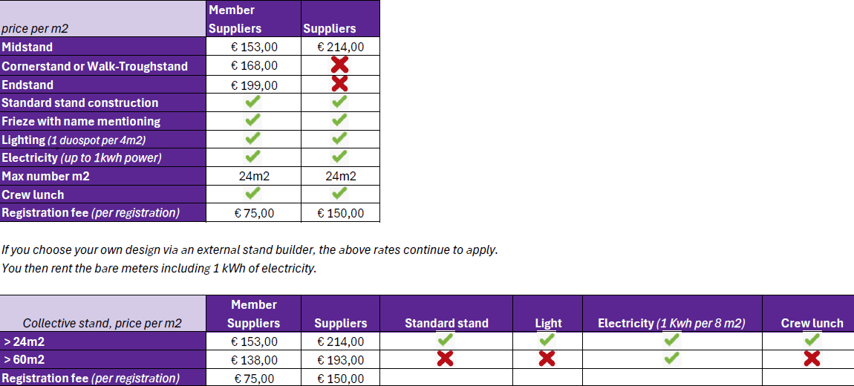Click the Member Suppliers header in top table
This screenshot has width=854, height=386.
[x=235, y=19]
